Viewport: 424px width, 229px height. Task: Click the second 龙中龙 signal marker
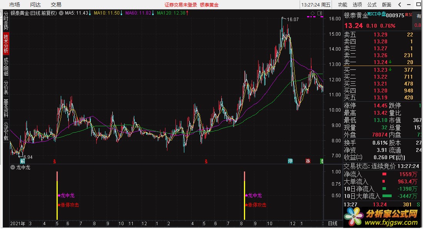click(254, 195)
